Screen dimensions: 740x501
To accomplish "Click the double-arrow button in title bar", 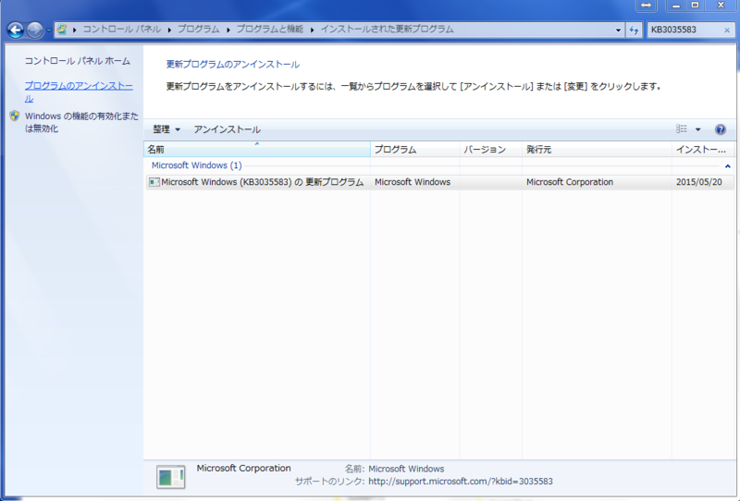I will pyautogui.click(x=646, y=6).
